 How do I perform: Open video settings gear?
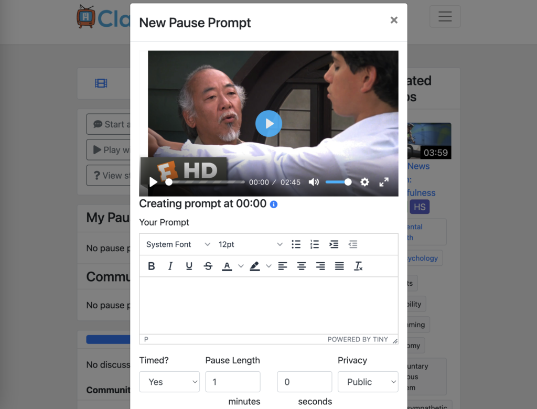point(365,182)
